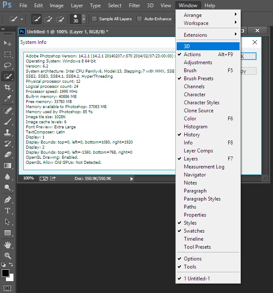The image size is (273, 293).
Task: Select 3D in the Window menu
Action: pyautogui.click(x=208, y=46)
